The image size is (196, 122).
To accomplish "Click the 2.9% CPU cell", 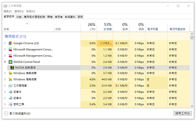I will [89, 86].
